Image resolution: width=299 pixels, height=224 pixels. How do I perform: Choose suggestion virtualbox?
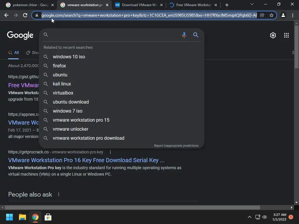click(x=122, y=93)
